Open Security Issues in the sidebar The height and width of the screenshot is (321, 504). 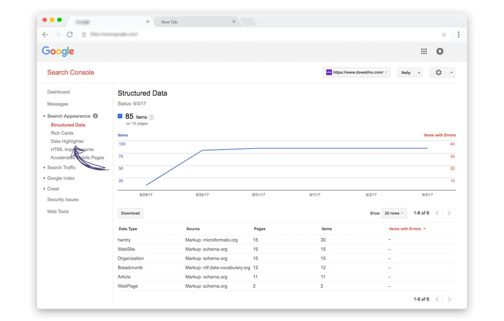[x=63, y=199]
